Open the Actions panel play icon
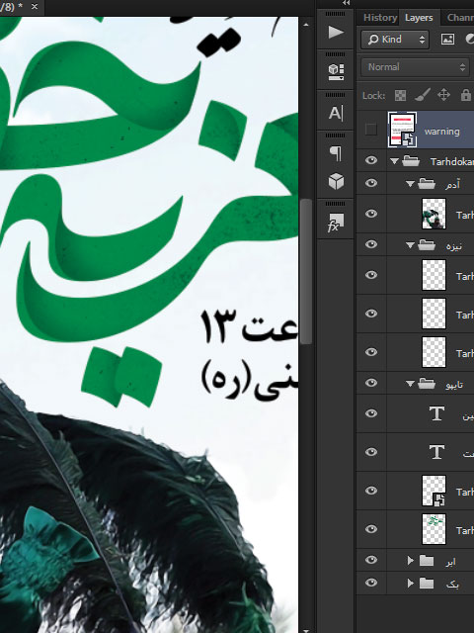Screen dimensions: 474x633 pyautogui.click(x=336, y=32)
